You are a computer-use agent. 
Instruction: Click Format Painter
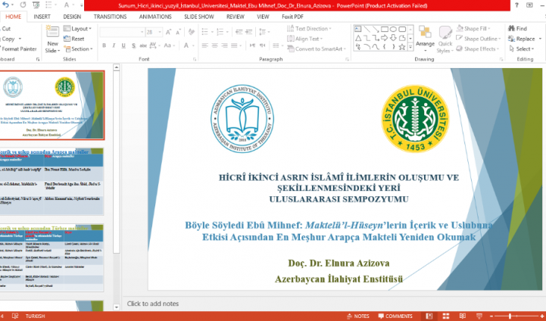click(18, 48)
